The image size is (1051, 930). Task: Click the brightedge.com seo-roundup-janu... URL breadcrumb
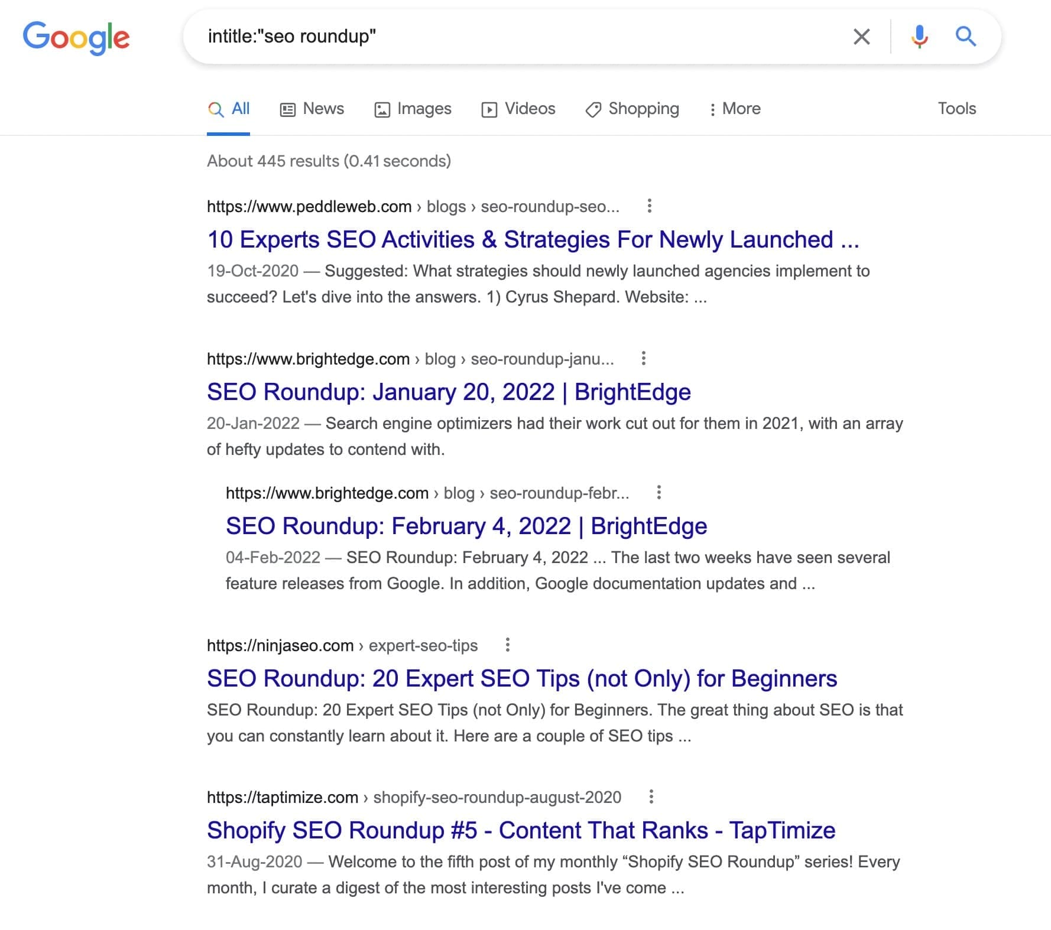pos(410,359)
